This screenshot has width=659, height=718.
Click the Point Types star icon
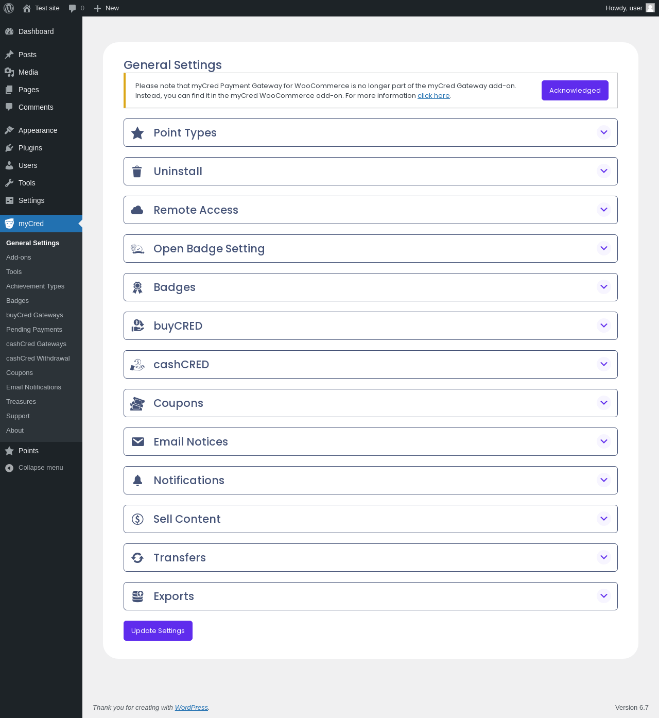(137, 133)
